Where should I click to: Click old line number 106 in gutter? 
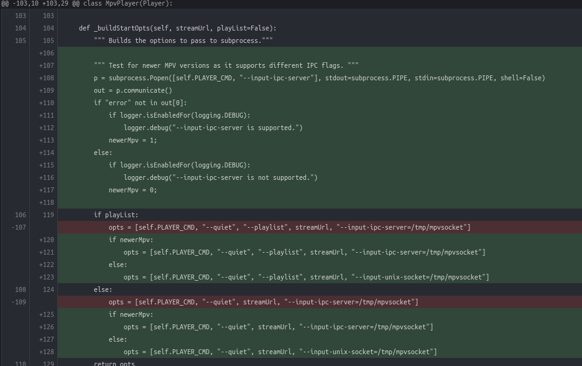click(x=21, y=215)
